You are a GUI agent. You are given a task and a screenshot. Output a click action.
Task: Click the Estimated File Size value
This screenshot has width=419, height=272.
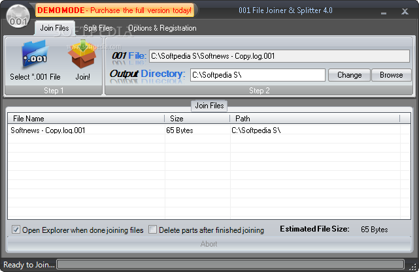tap(374, 230)
